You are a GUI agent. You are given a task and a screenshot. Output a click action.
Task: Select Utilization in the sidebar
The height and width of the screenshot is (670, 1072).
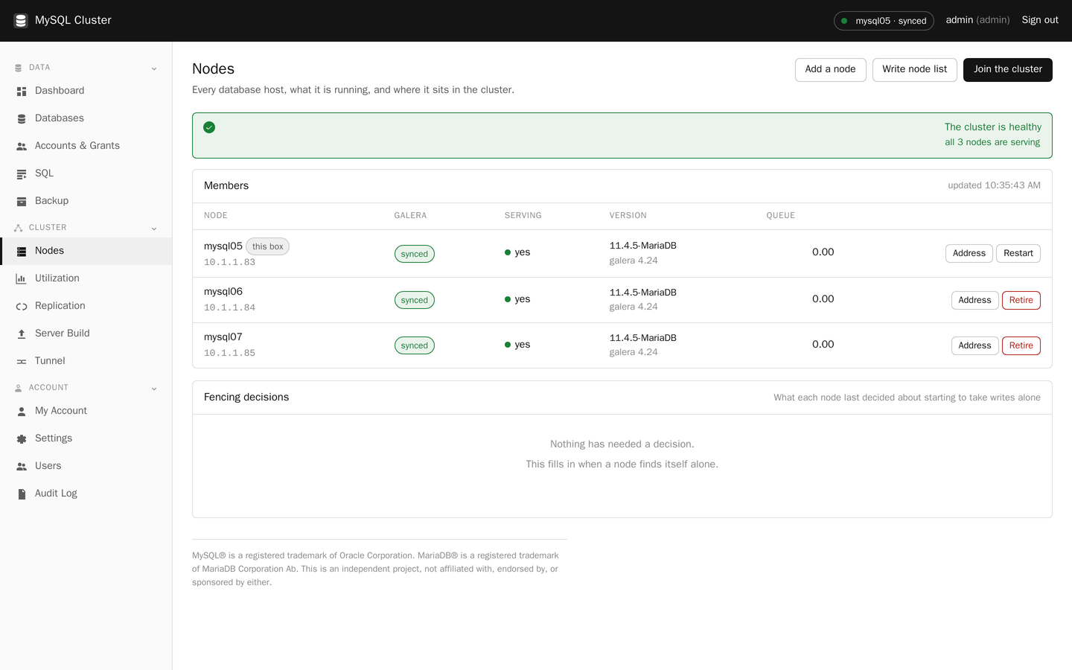(x=86, y=278)
